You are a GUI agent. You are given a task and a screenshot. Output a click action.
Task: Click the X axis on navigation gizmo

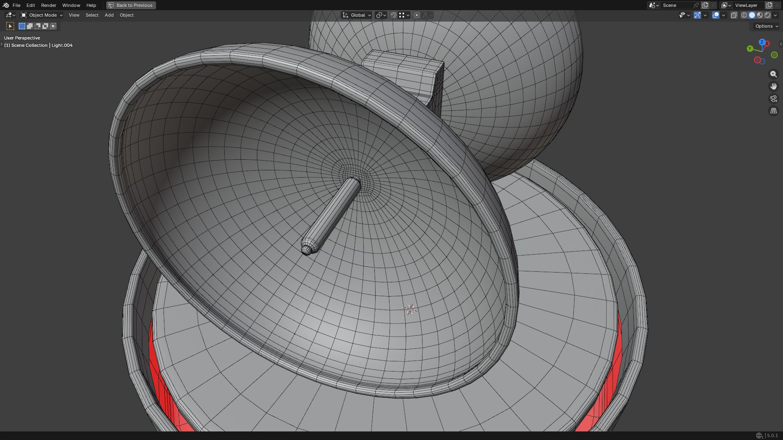(767, 44)
